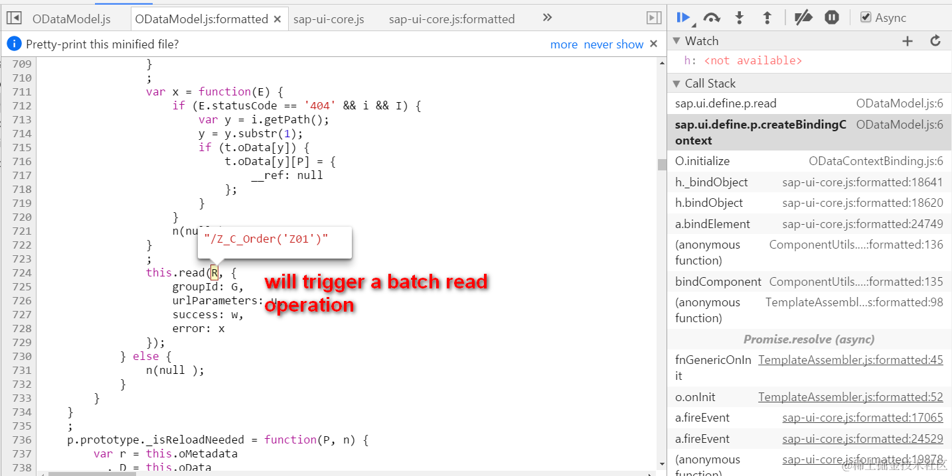952x476 pixels.
Task: Collapse the Call Stack section
Action: 676,84
